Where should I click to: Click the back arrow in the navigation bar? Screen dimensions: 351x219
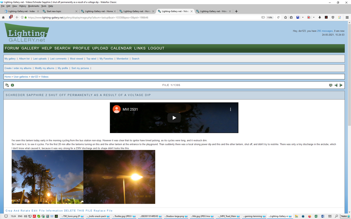(x=17, y=17)
